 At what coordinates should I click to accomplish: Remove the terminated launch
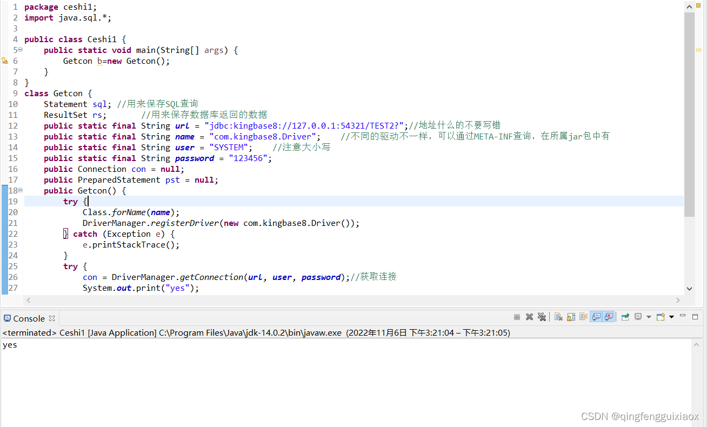[x=529, y=317]
